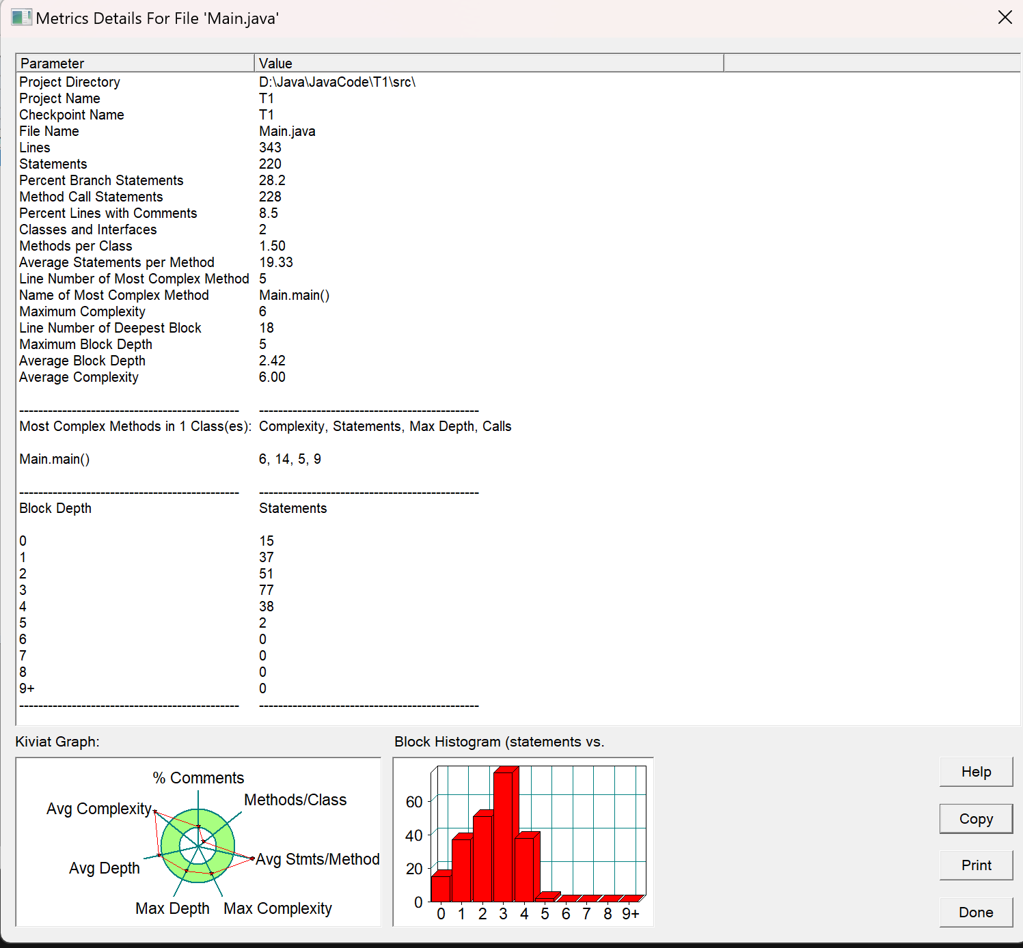
Task: Select the Checkpoint Name row label
Action: click(72, 115)
